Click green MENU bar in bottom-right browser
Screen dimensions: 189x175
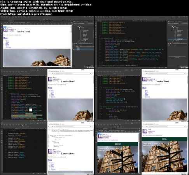pyautogui.click(x=164, y=139)
